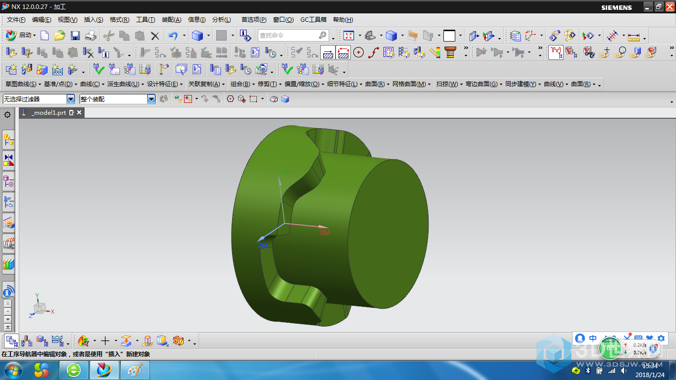Click the New file icon
The height and width of the screenshot is (380, 676).
[45, 36]
